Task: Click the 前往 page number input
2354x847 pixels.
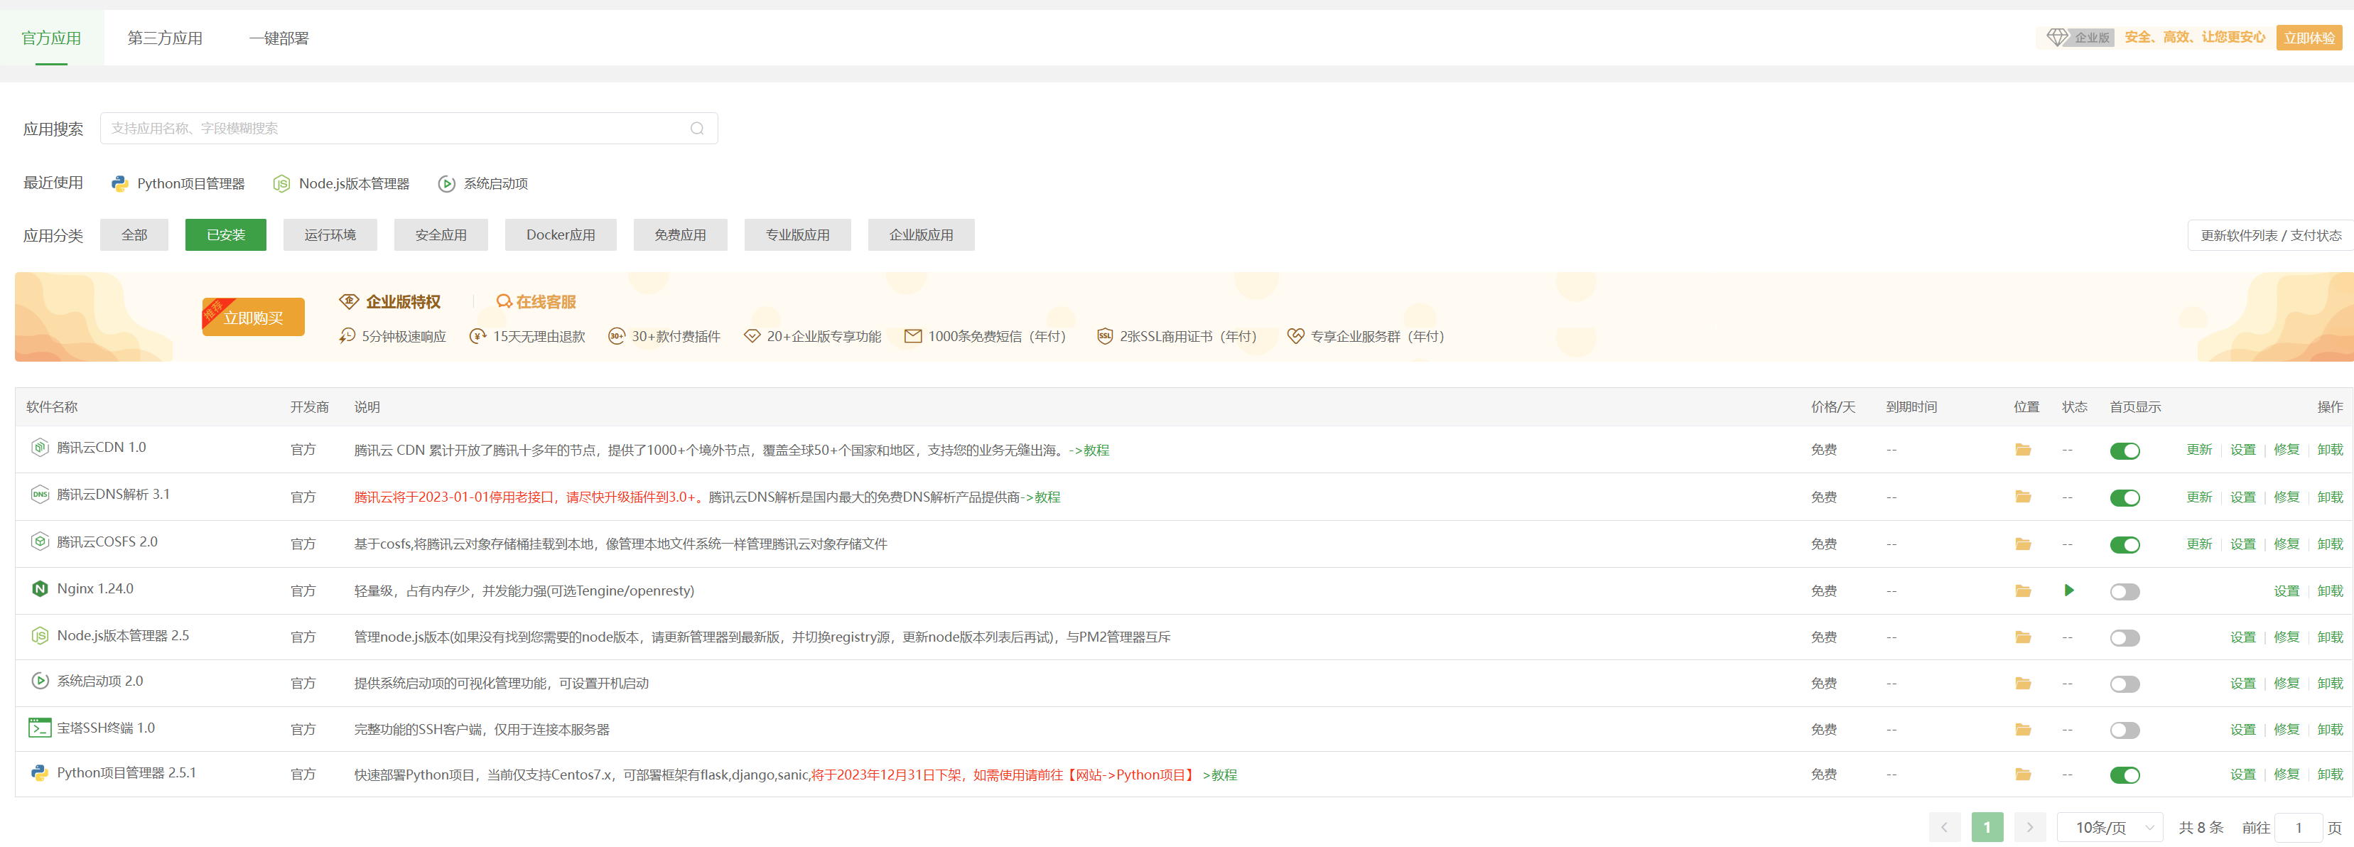Action: [2299, 828]
